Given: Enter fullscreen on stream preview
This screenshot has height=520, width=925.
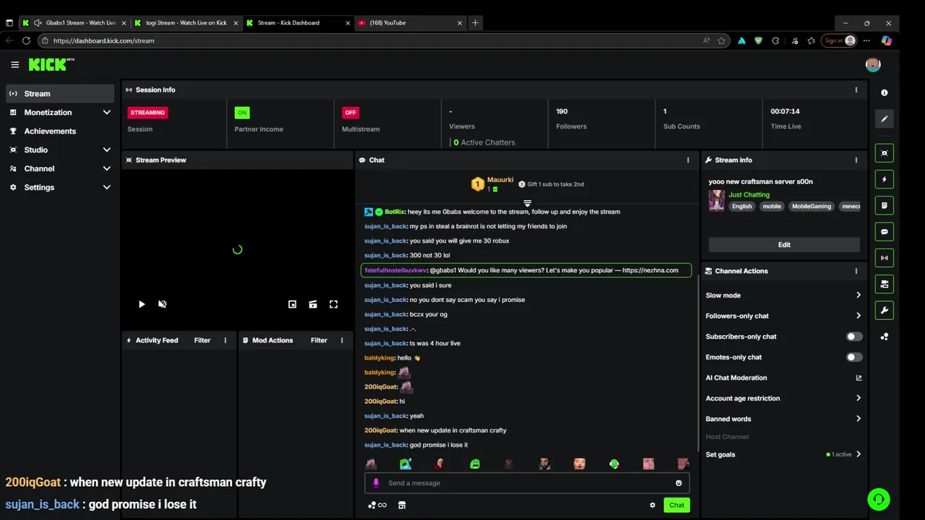Looking at the screenshot, I should pos(333,304).
